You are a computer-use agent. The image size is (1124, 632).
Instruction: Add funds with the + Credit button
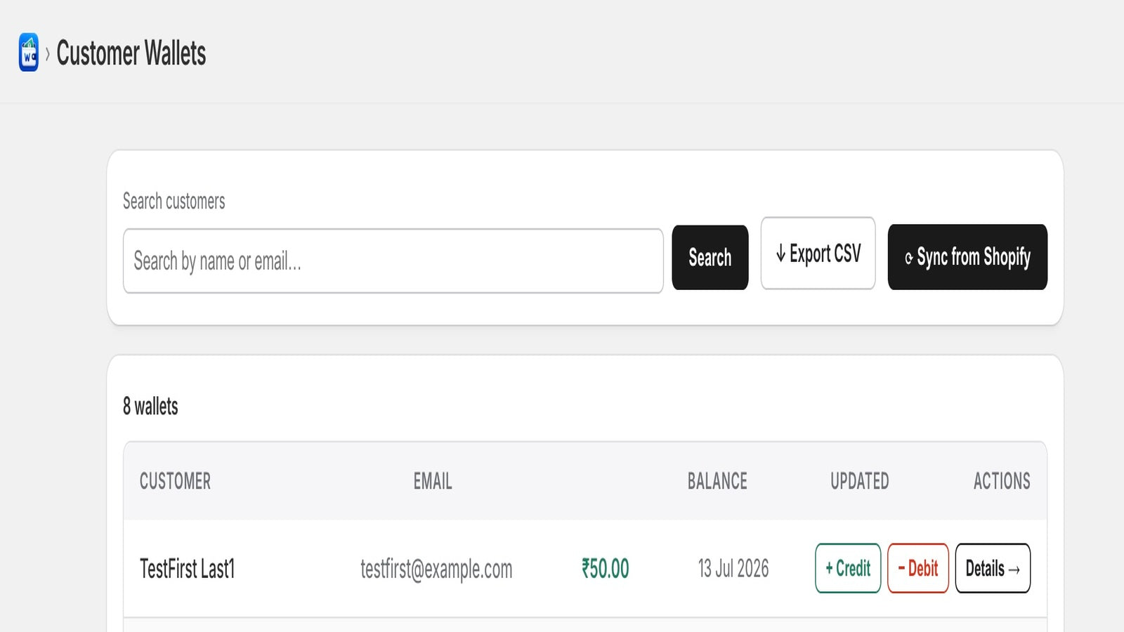pyautogui.click(x=848, y=568)
